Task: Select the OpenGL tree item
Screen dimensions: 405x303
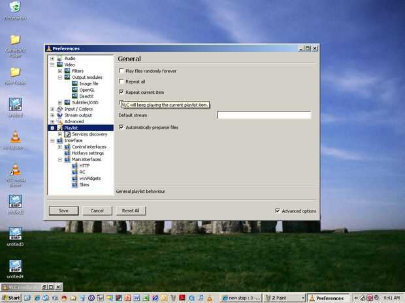Action: (x=87, y=90)
